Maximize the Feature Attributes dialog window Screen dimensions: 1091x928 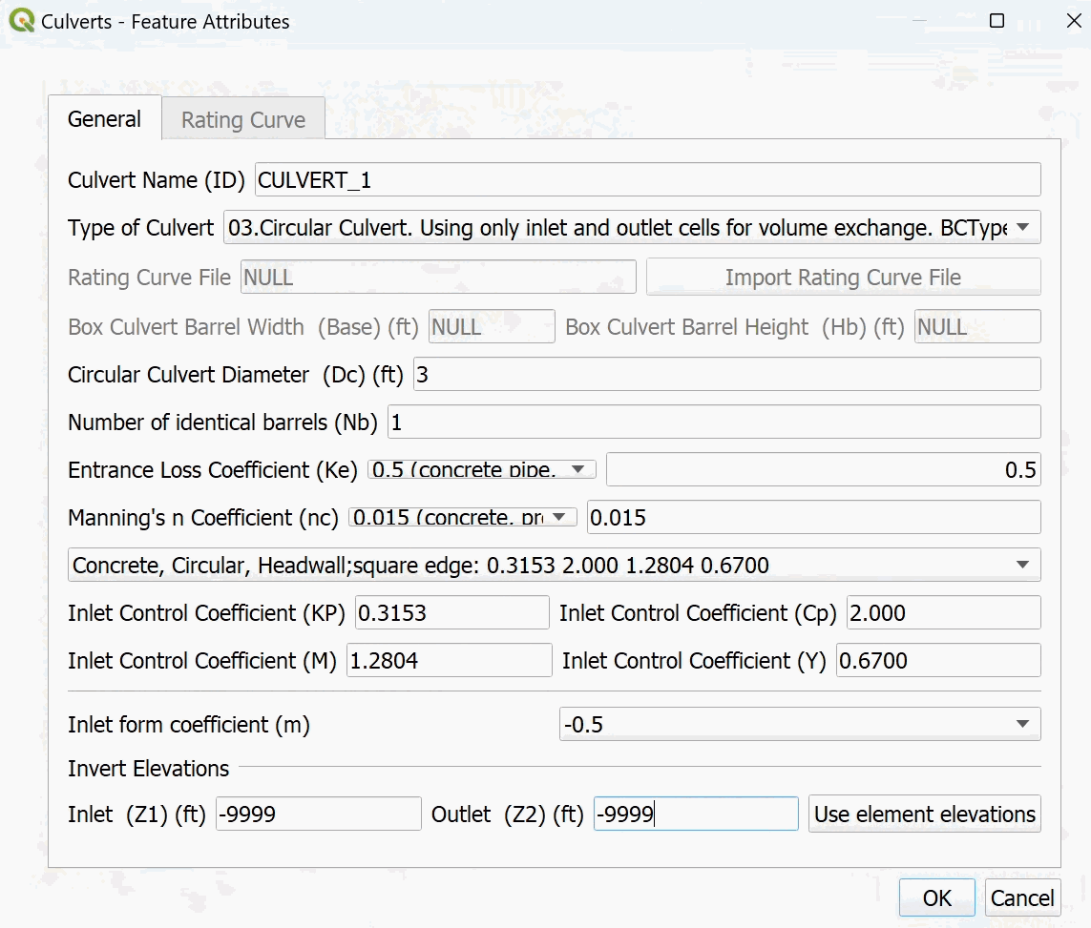tap(997, 21)
